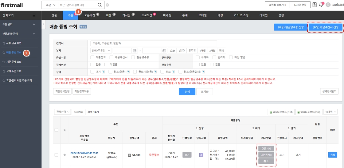Click the 일괄다운로드(전체) Excel button
344x168 pixels.
(x=309, y=112)
